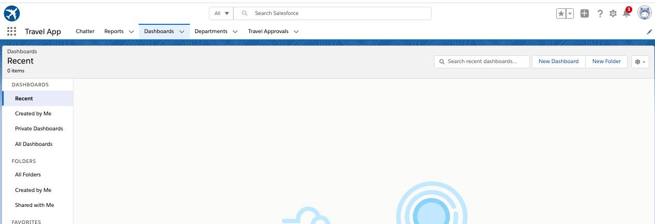Expand the Departments tab chevron
This screenshot has width=655, height=224.
[x=235, y=32]
